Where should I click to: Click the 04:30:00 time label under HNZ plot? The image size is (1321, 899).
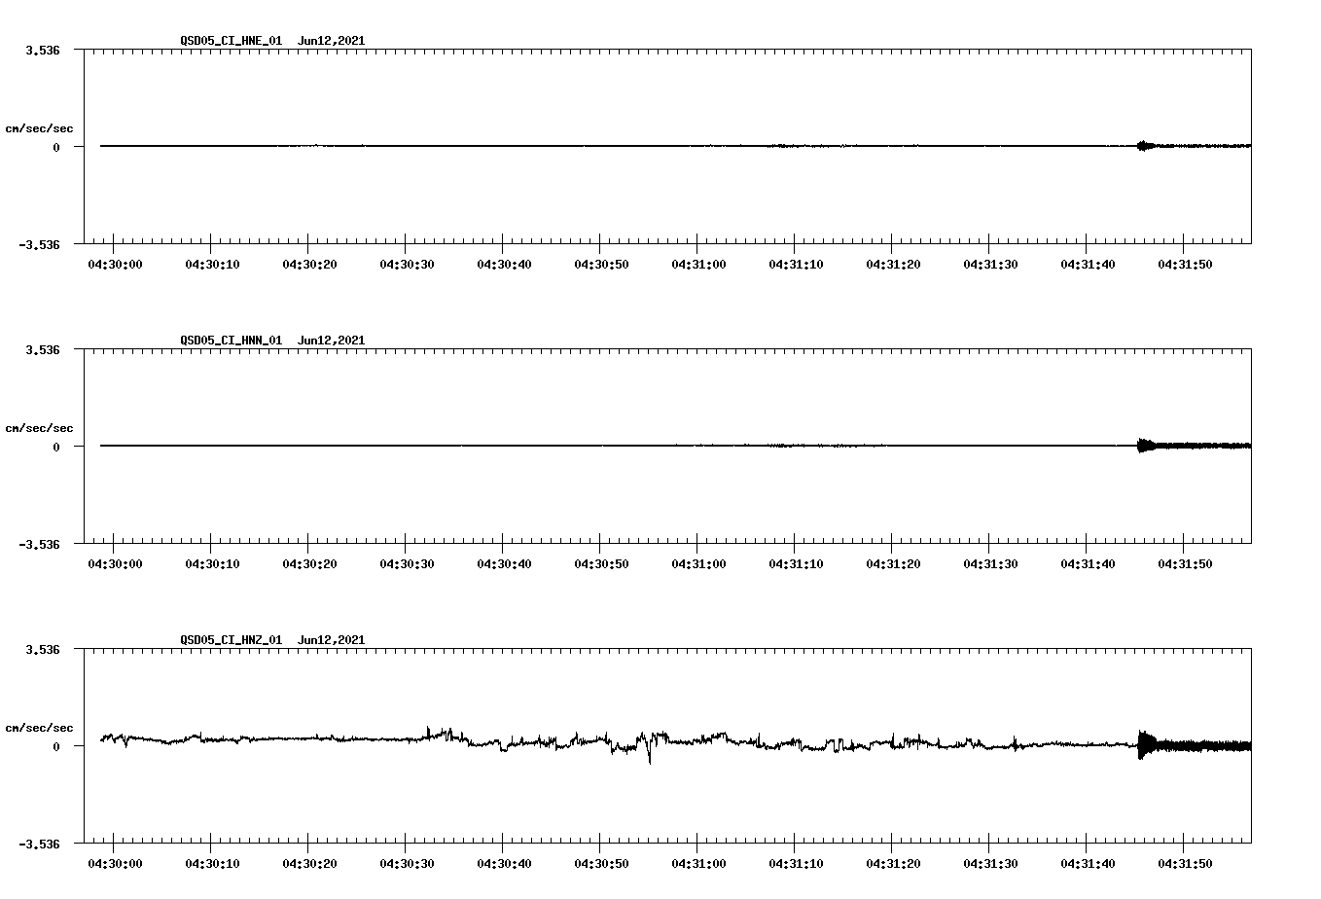click(x=115, y=864)
